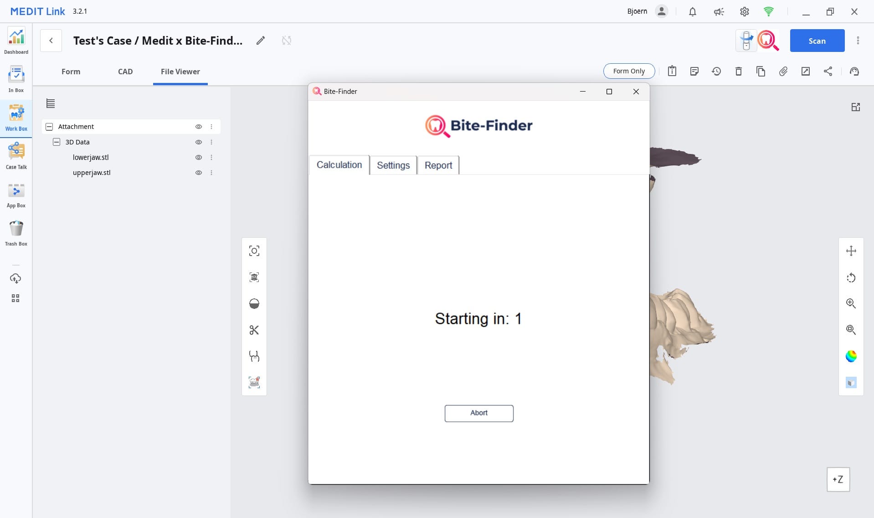Open more options for Attachment row
This screenshot has width=874, height=518.
point(211,127)
